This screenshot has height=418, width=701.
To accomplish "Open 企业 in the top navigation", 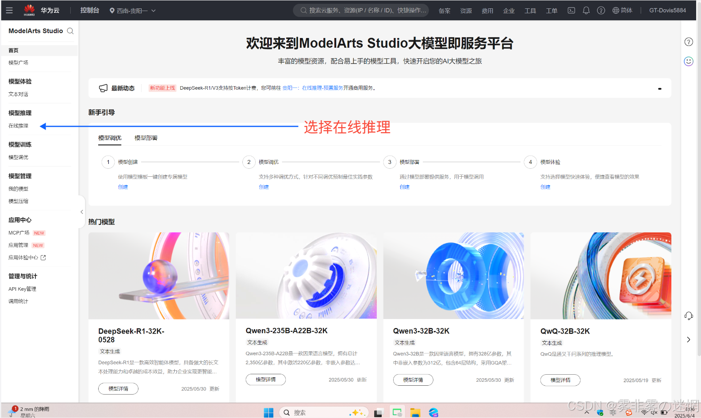I will (x=509, y=11).
